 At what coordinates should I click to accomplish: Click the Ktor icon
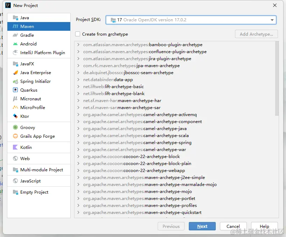coord(15,116)
